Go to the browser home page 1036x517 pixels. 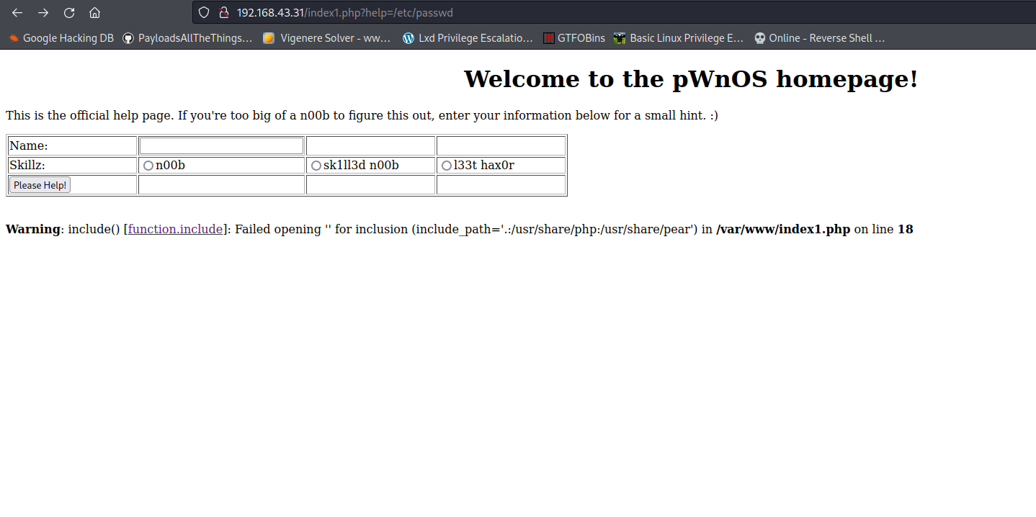click(94, 13)
